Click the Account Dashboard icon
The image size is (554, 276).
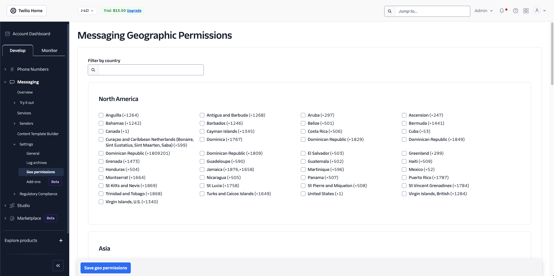8,34
